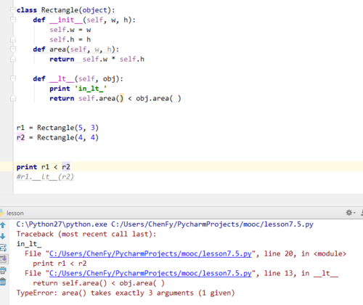
Task: Collapse the class Rectangle fold marker
Action: [x=13, y=10]
